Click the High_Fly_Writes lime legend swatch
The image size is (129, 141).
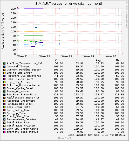pyautogui.click(x=4, y=82)
